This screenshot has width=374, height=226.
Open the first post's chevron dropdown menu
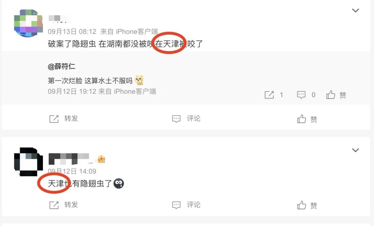tap(355, 10)
